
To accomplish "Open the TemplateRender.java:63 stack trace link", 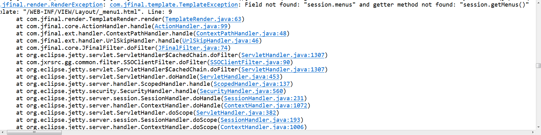I will [203, 19].
